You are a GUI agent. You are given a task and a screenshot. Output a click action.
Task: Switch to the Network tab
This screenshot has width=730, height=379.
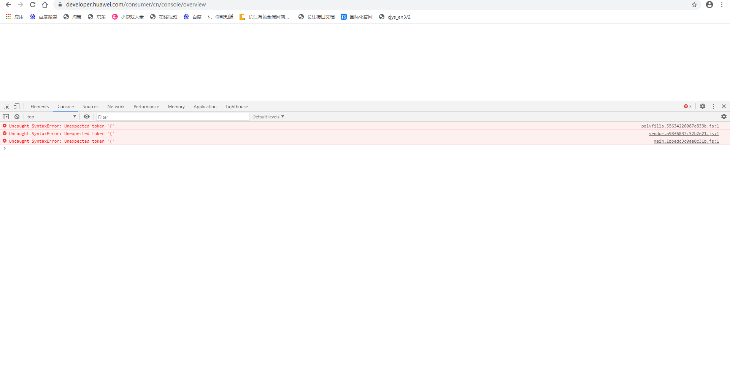(x=116, y=107)
